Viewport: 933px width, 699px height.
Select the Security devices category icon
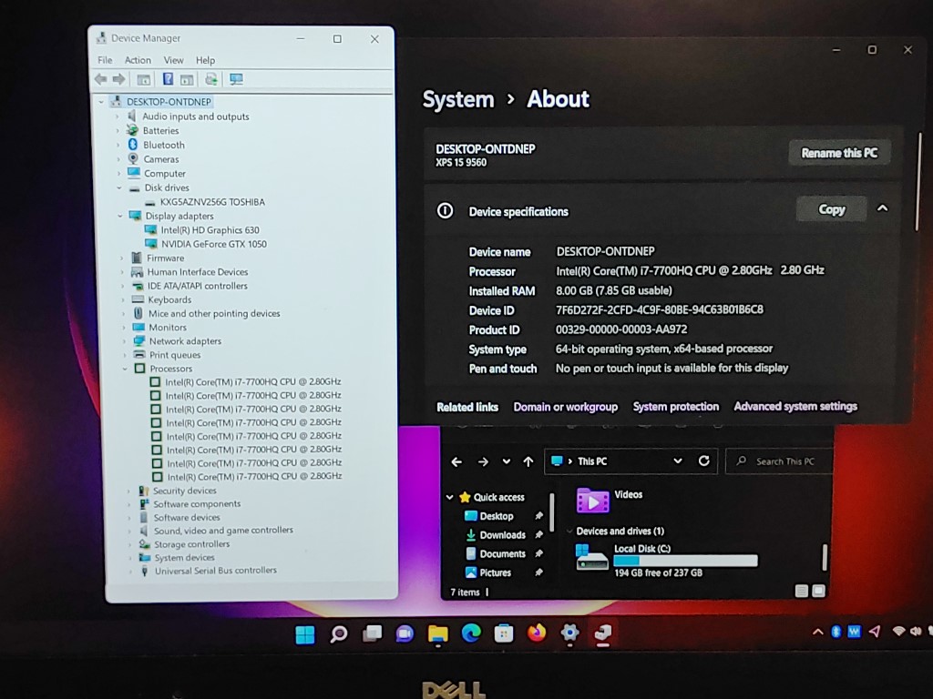coord(143,491)
